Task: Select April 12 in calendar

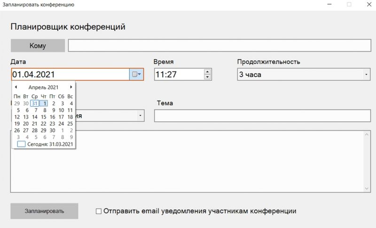Action: pyautogui.click(x=17, y=117)
